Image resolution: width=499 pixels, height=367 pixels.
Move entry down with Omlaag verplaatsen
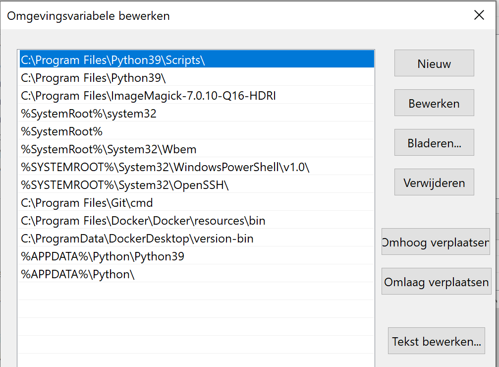point(436,282)
